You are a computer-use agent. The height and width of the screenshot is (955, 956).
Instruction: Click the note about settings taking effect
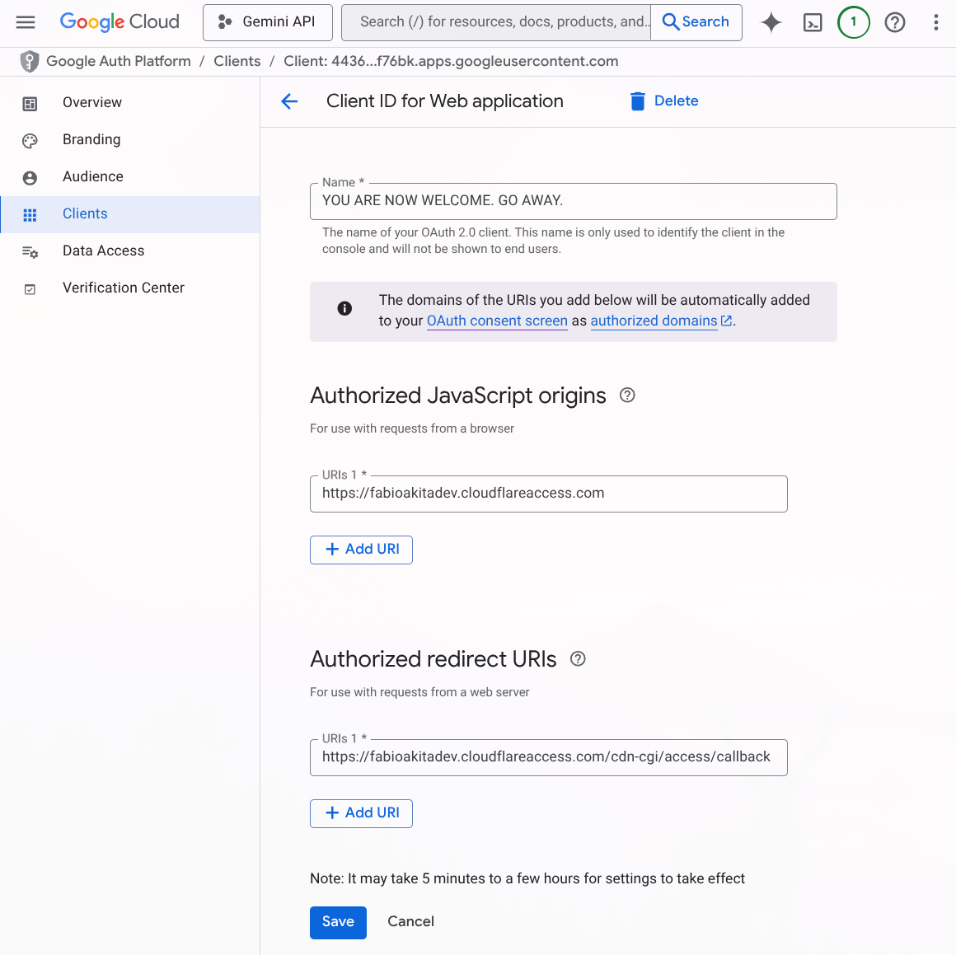(x=527, y=879)
